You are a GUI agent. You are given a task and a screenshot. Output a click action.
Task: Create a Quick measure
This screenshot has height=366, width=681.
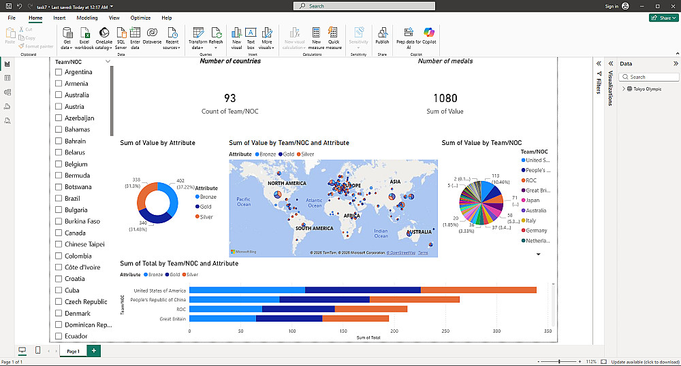[334, 38]
